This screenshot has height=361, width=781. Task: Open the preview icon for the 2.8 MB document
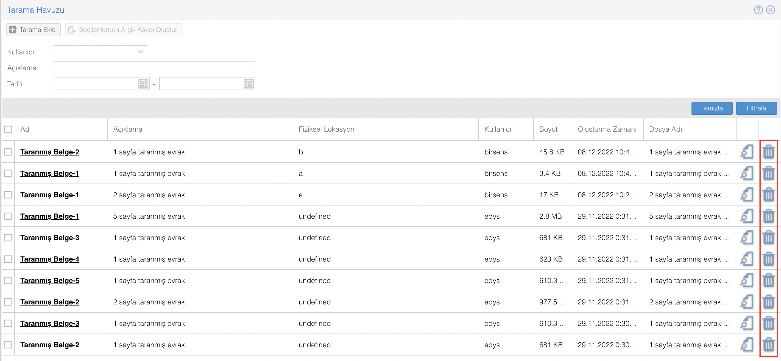[x=747, y=216]
